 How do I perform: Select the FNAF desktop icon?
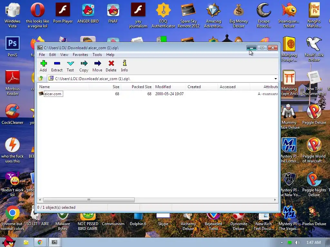point(113,13)
